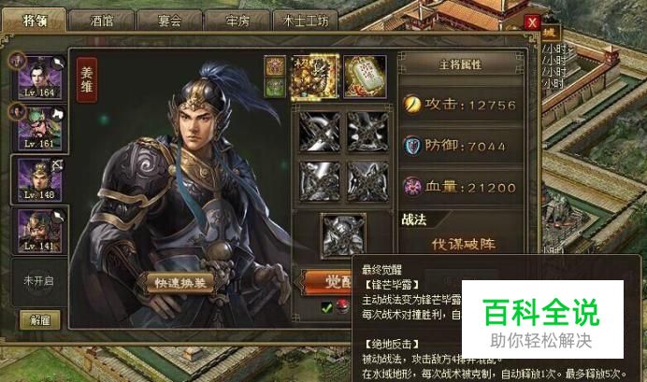Select the top-right chained equipment slot
Image resolution: width=647 pixels, height=382 pixels.
pos(367,132)
